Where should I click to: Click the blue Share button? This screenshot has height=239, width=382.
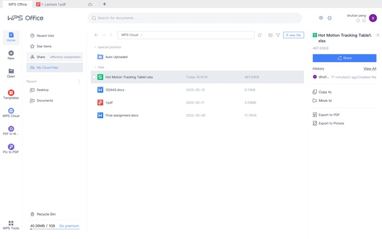344,58
